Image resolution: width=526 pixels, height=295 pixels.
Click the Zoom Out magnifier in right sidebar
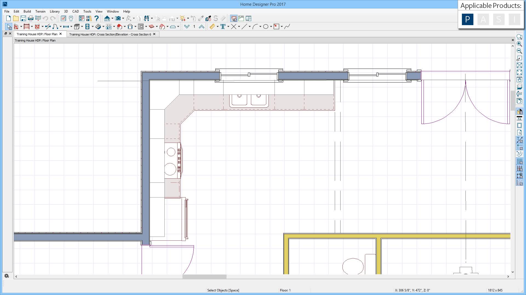tap(519, 51)
